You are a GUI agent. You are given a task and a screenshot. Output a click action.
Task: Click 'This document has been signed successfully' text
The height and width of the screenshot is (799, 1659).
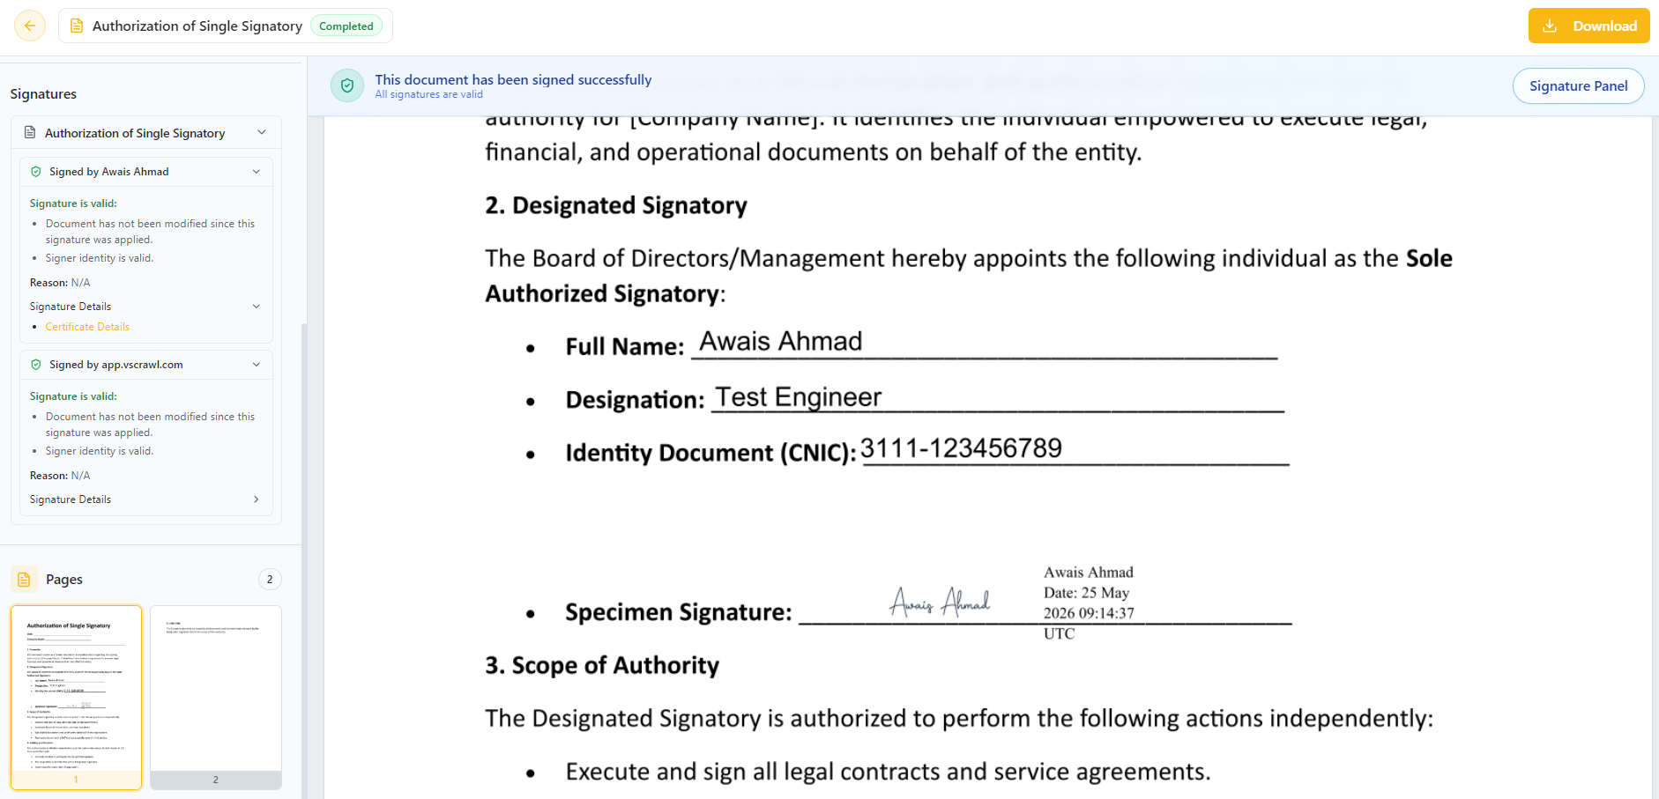[x=513, y=79]
